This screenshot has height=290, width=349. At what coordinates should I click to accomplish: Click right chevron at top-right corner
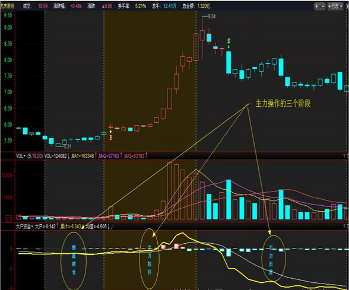tap(347, 6)
